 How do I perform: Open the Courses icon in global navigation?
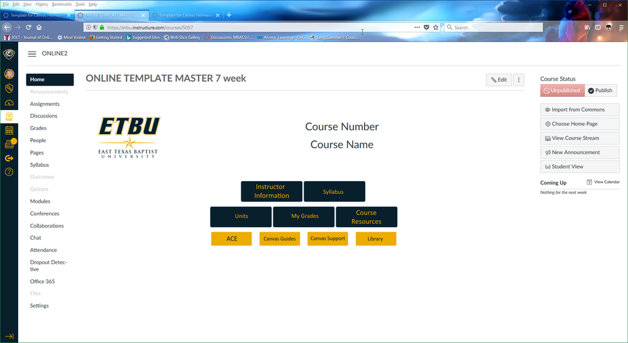(x=9, y=116)
